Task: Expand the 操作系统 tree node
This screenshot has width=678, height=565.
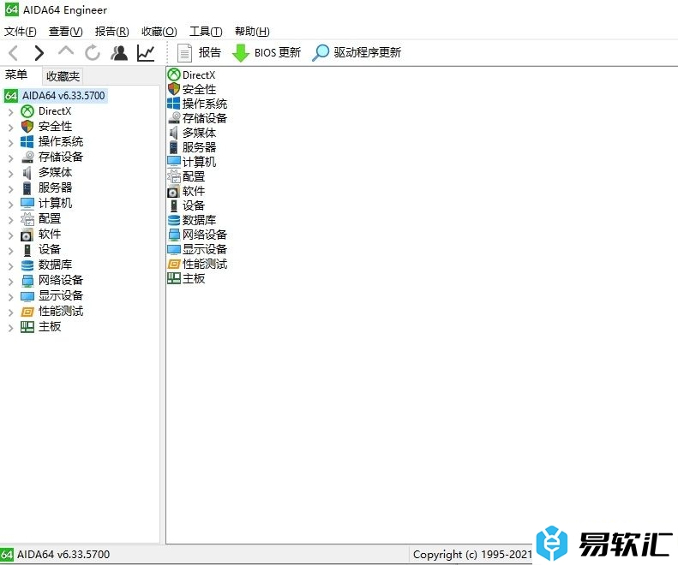Action: [11, 143]
